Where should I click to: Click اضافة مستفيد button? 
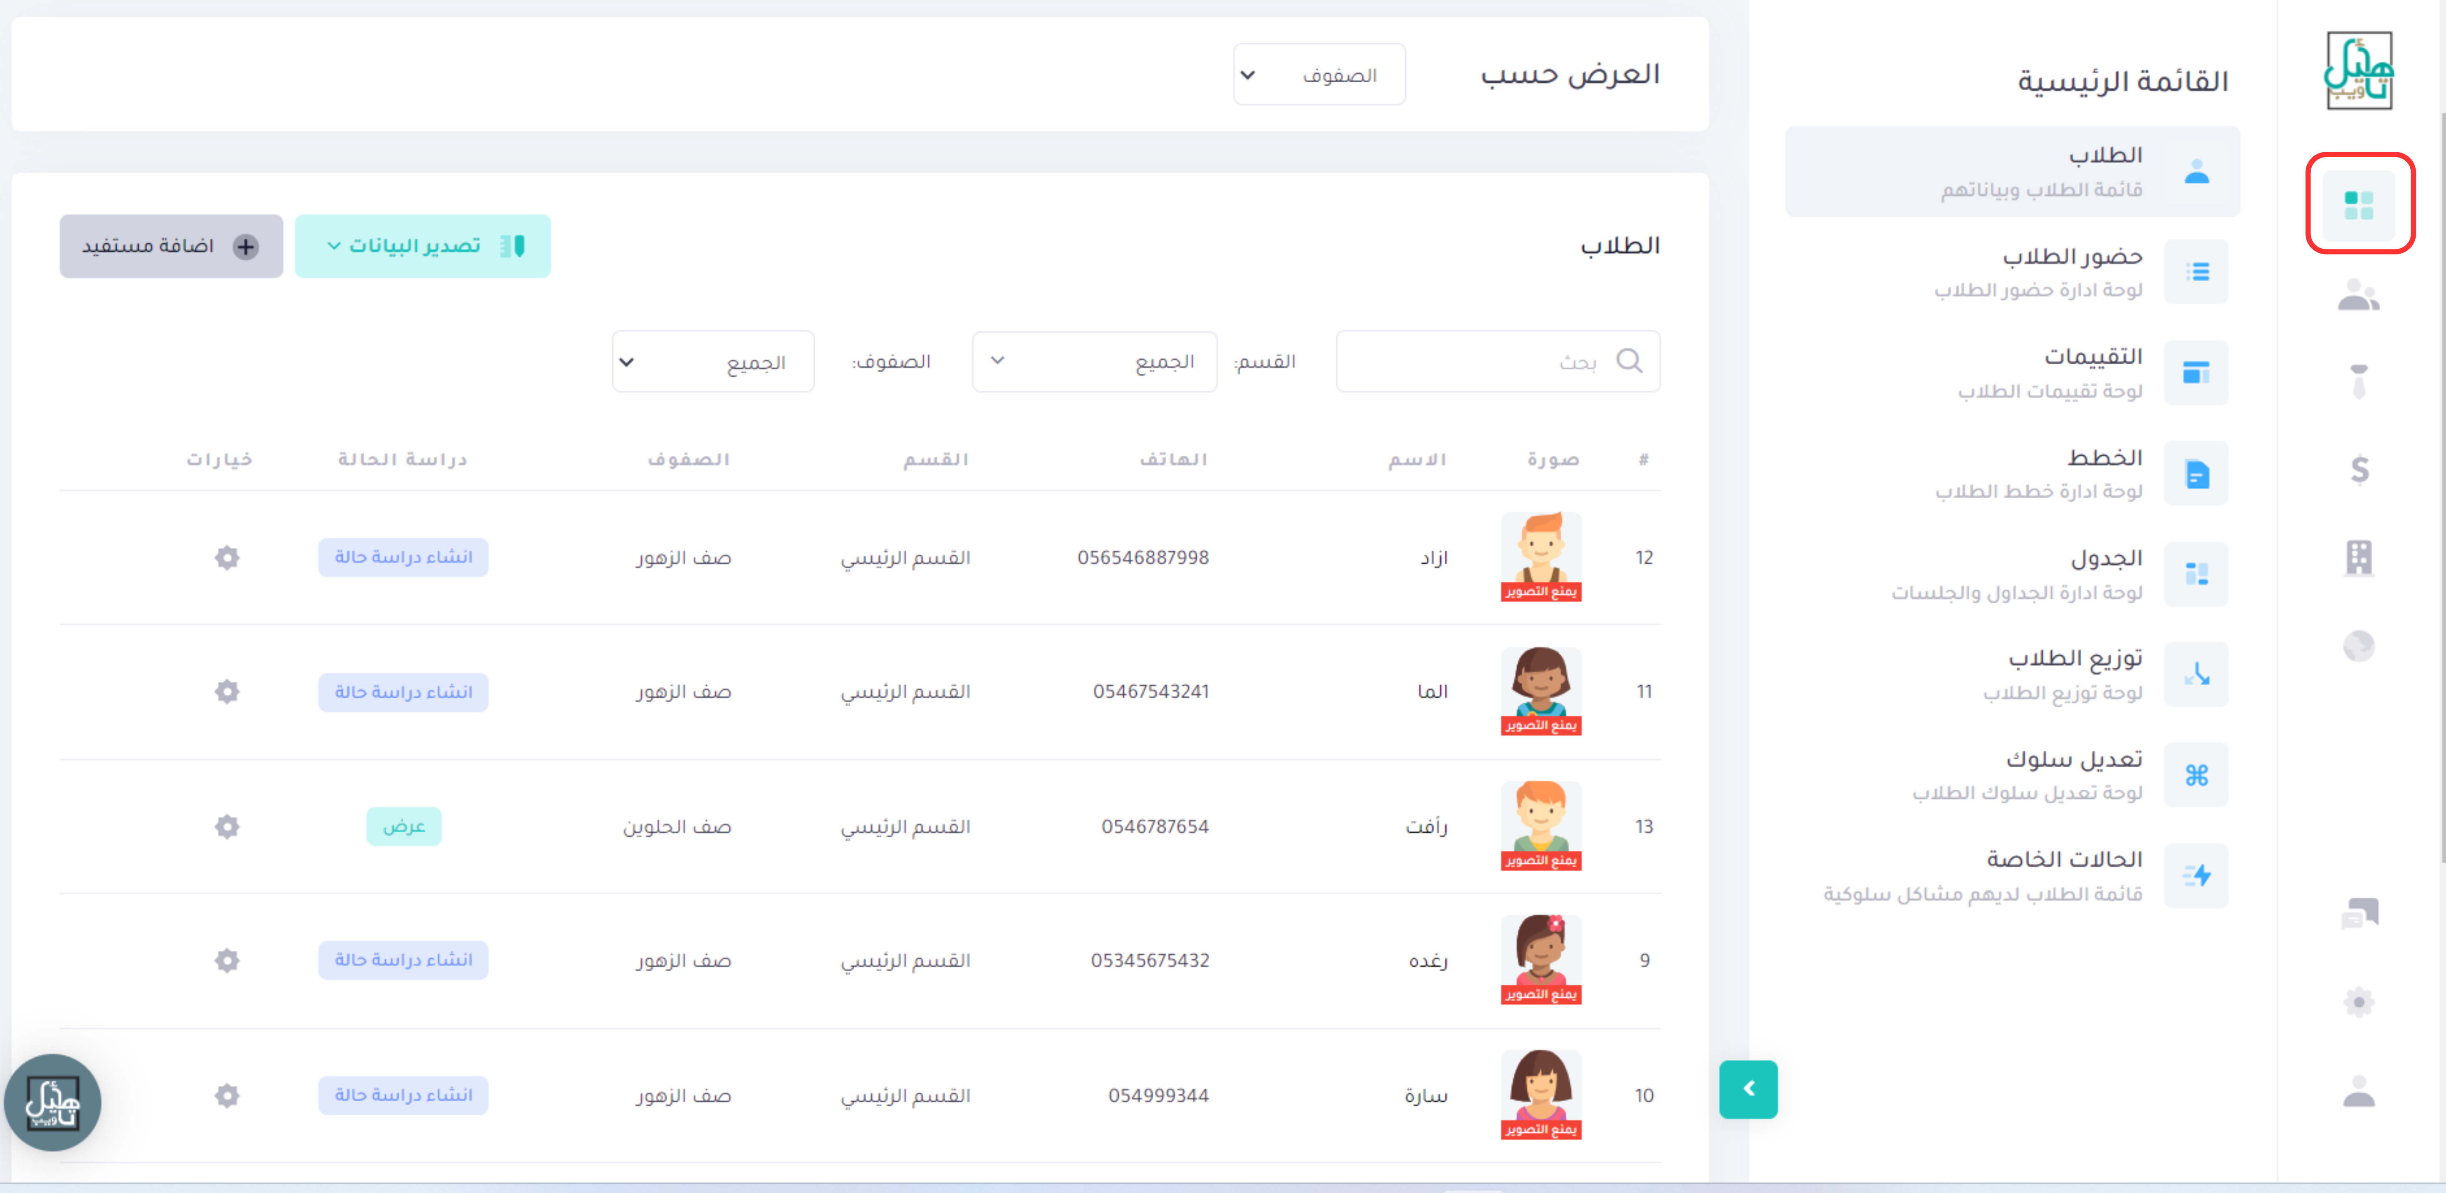coord(171,246)
